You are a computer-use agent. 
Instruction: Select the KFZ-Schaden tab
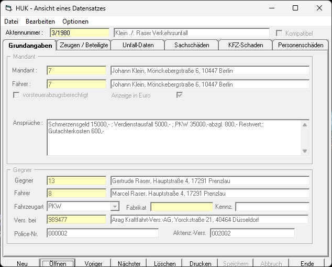coord(245,45)
